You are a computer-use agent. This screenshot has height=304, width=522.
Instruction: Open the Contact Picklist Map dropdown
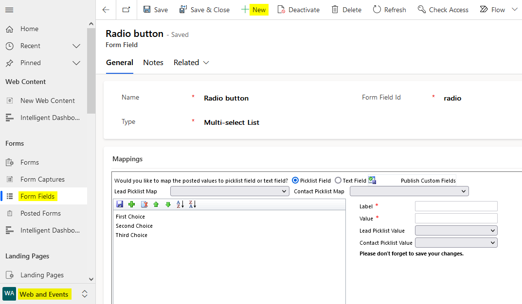pos(409,191)
